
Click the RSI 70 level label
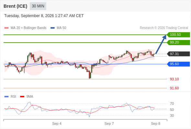click(172, 104)
